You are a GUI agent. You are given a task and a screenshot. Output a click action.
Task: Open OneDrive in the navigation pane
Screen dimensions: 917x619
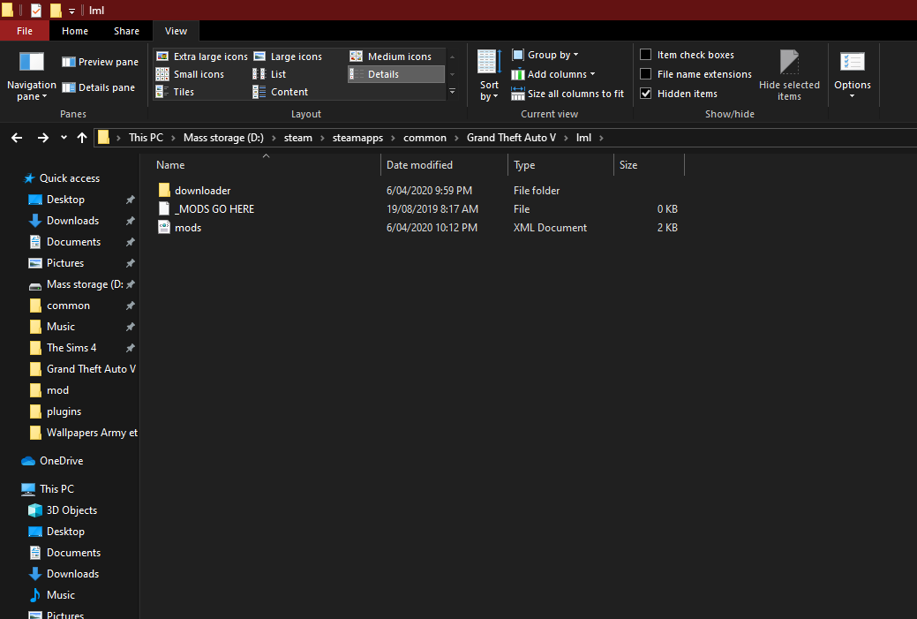[61, 461]
